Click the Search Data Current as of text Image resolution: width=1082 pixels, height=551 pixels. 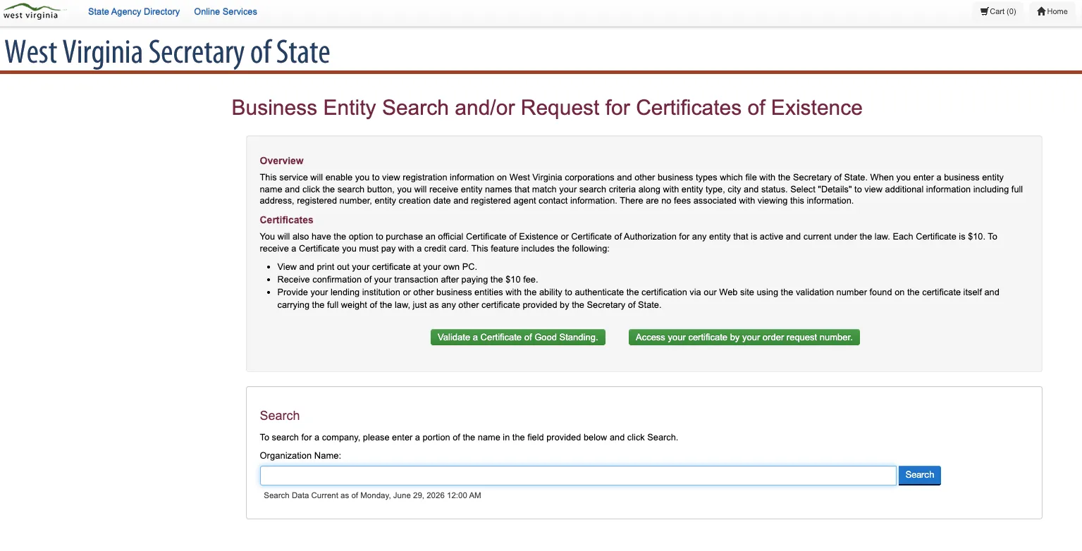pos(372,495)
